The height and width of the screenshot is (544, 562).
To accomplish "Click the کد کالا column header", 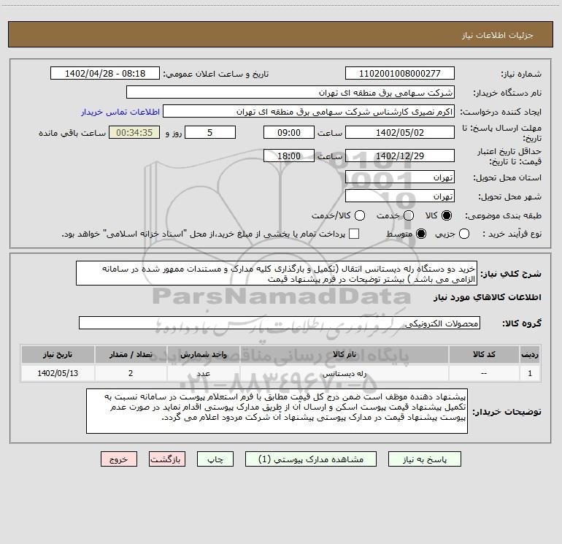I will pyautogui.click(x=484, y=354).
